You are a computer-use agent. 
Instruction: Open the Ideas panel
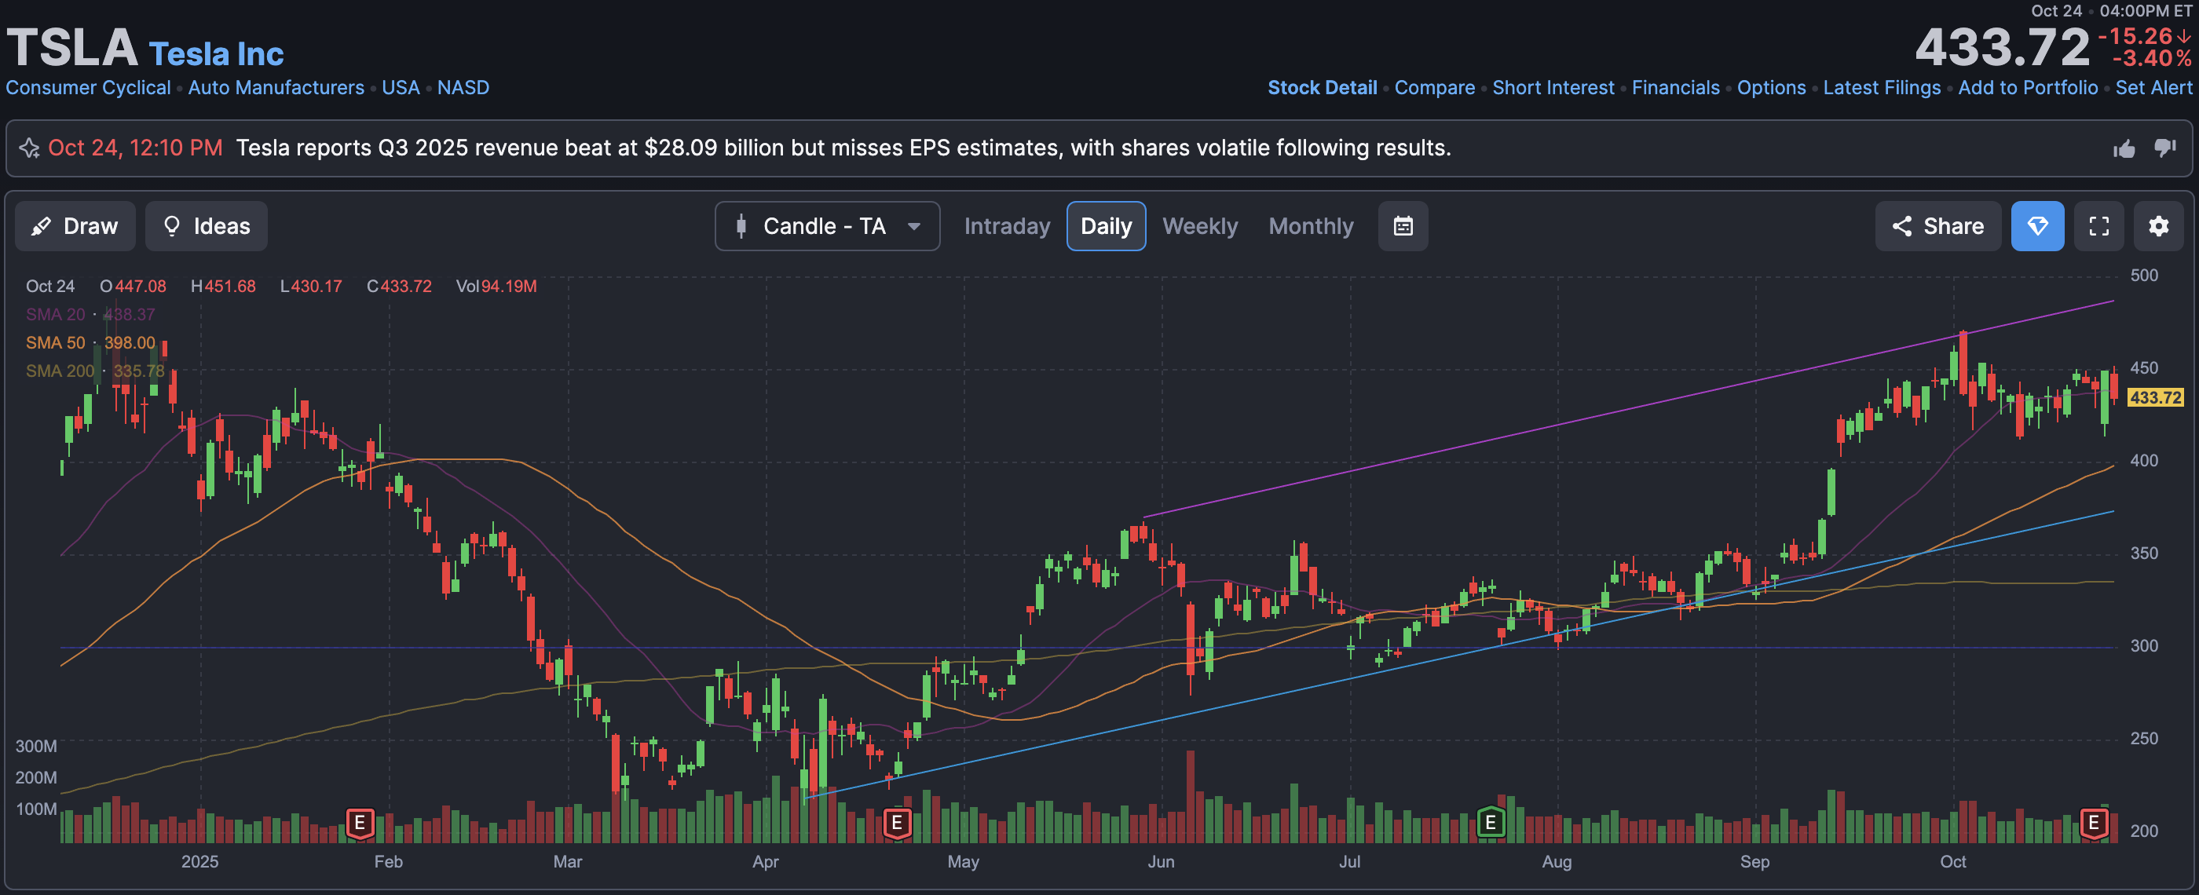206,226
